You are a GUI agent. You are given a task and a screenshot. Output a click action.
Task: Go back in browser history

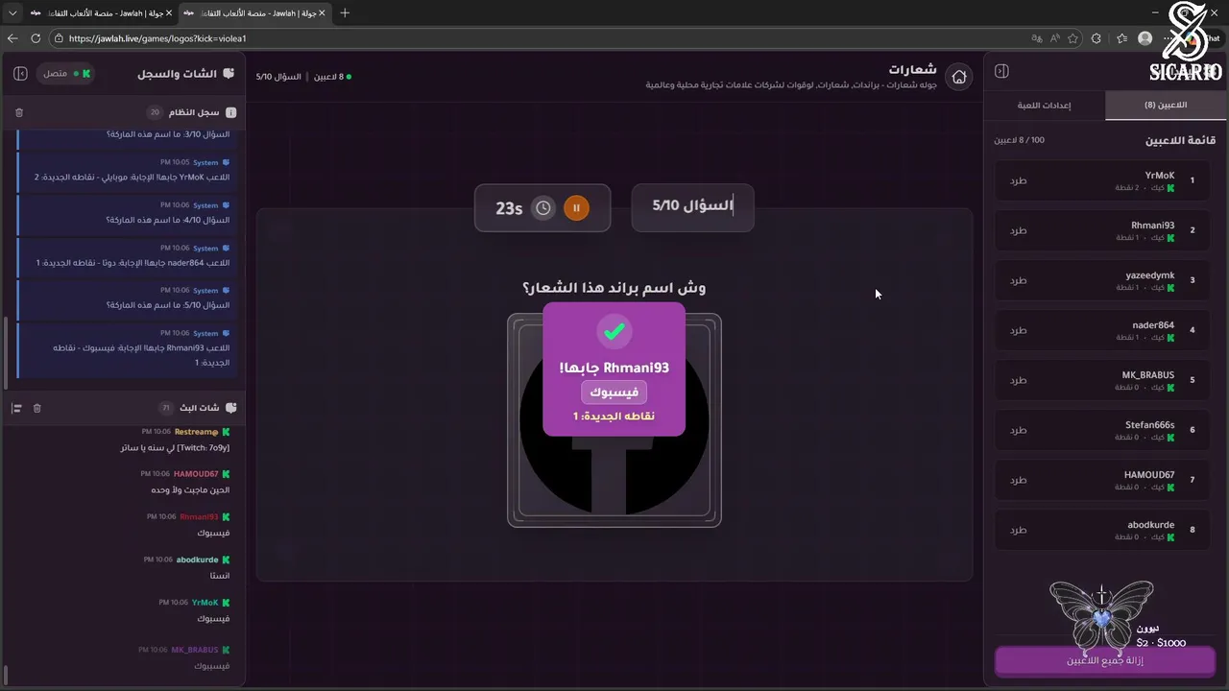(x=12, y=38)
